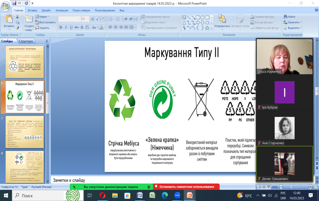Click the Вставить paste clipboard icon
The height and width of the screenshot is (201, 319).
(x=9, y=19)
